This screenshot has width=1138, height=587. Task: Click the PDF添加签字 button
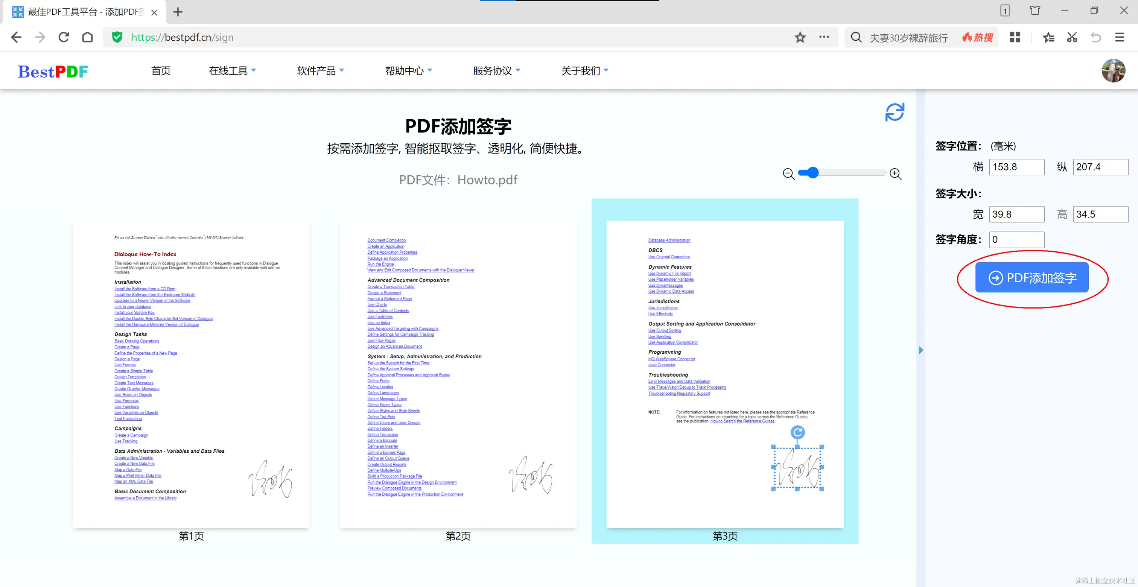tap(1032, 278)
